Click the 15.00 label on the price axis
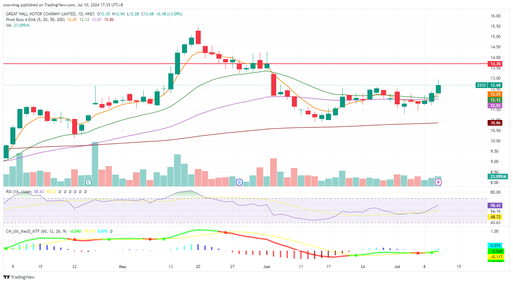The width and height of the screenshot is (513, 283). coord(496,37)
